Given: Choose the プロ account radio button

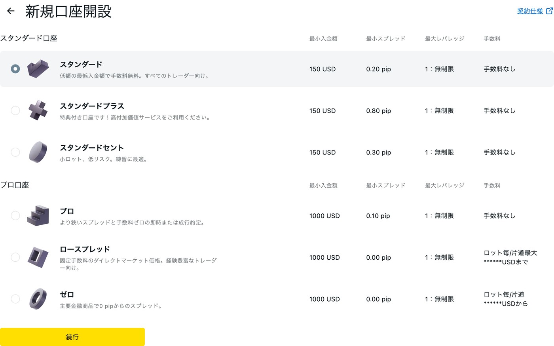Looking at the screenshot, I should pos(15,215).
